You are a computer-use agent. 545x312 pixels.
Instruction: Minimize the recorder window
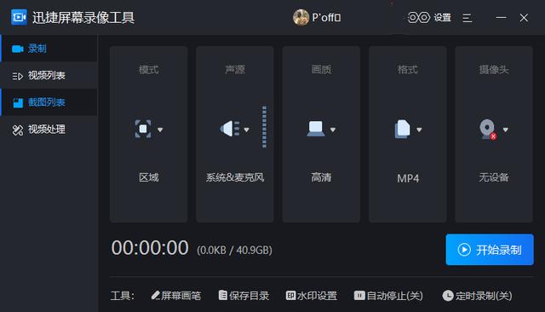tap(501, 17)
